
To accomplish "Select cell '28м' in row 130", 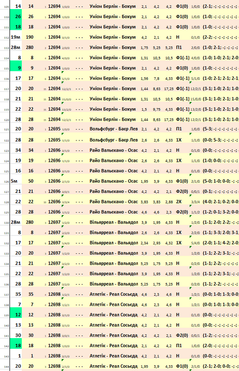I will (16, 223).
